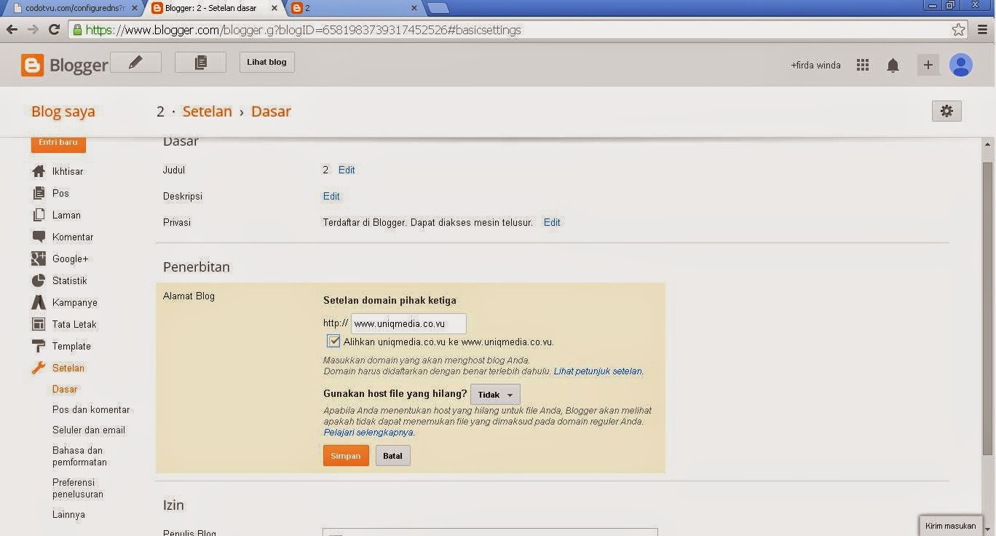Bookmark page with star icon
The width and height of the screenshot is (996, 536).
[x=958, y=30]
